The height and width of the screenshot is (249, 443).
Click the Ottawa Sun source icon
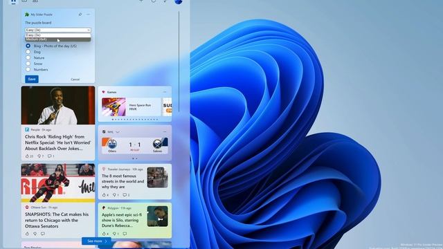coord(27,207)
